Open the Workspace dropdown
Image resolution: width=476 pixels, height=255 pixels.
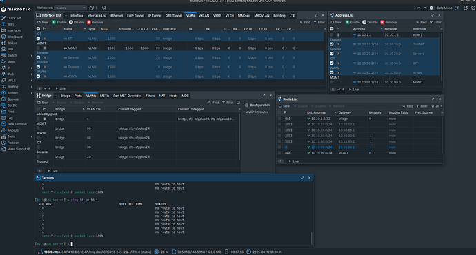(70, 8)
